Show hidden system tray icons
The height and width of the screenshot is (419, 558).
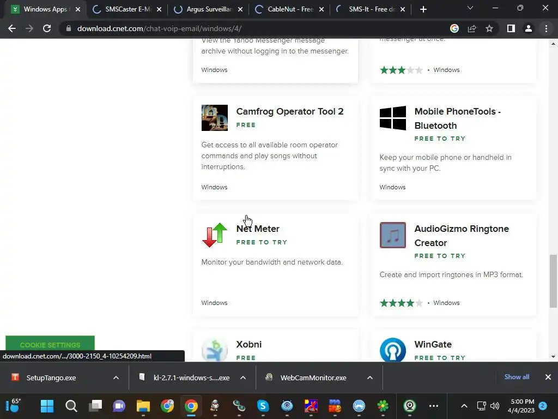[x=464, y=406]
